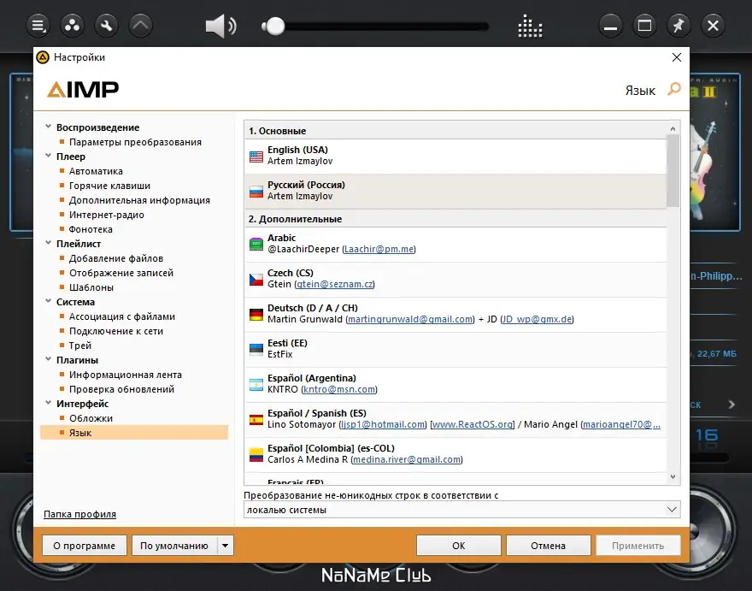Open Фонотека settings page
Screen dimensions: 752x591
pyautogui.click(x=91, y=229)
